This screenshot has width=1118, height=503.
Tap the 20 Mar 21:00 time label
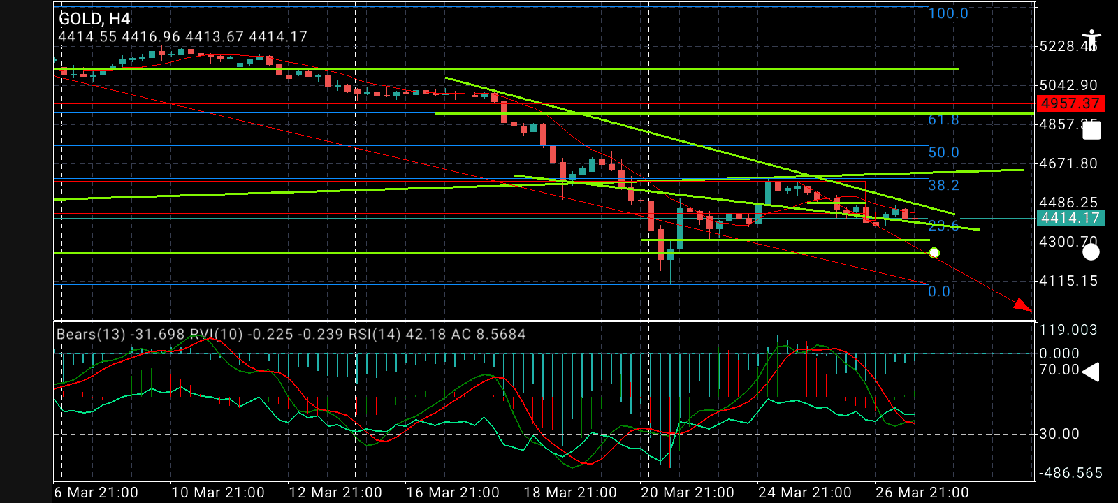pyautogui.click(x=688, y=493)
